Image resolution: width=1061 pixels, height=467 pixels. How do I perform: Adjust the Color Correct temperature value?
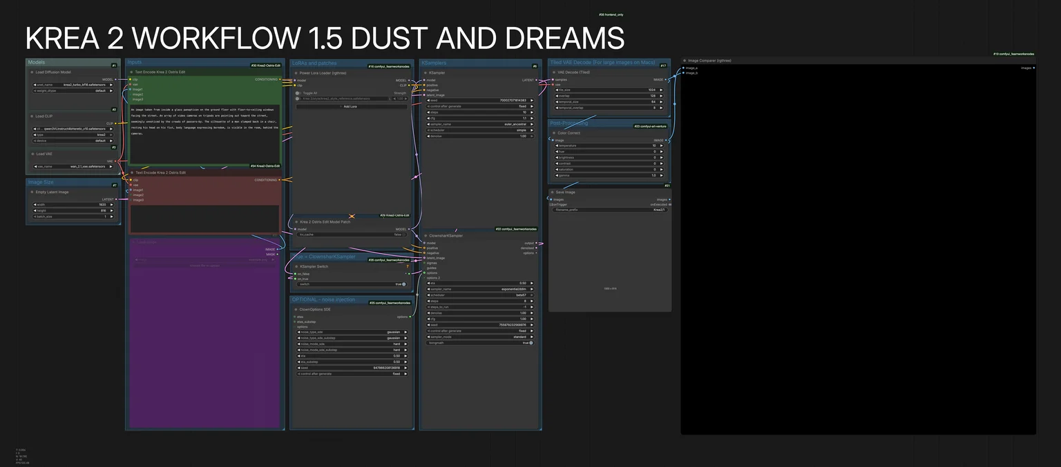click(610, 146)
